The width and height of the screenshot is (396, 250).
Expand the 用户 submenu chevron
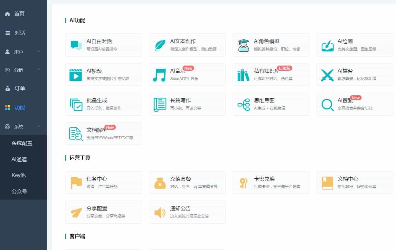[x=39, y=52]
